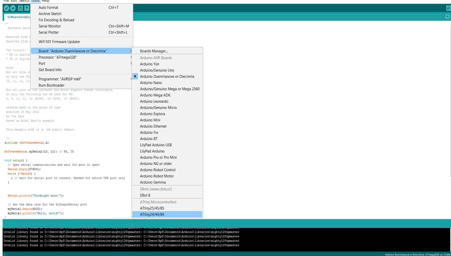The width and height of the screenshot is (451, 256).
Task: Click Get Board Info
Action: (x=81, y=70)
